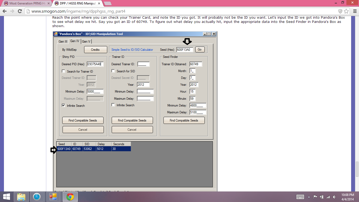Go forward to the next page
Image resolution: width=359 pixels, height=202 pixels.
(x=12, y=11)
